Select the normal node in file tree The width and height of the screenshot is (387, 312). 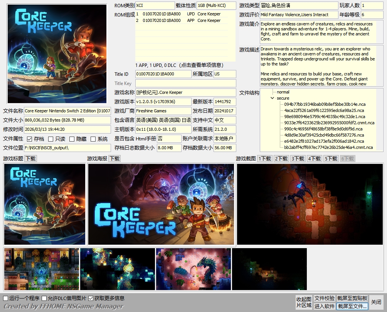pos(283,92)
